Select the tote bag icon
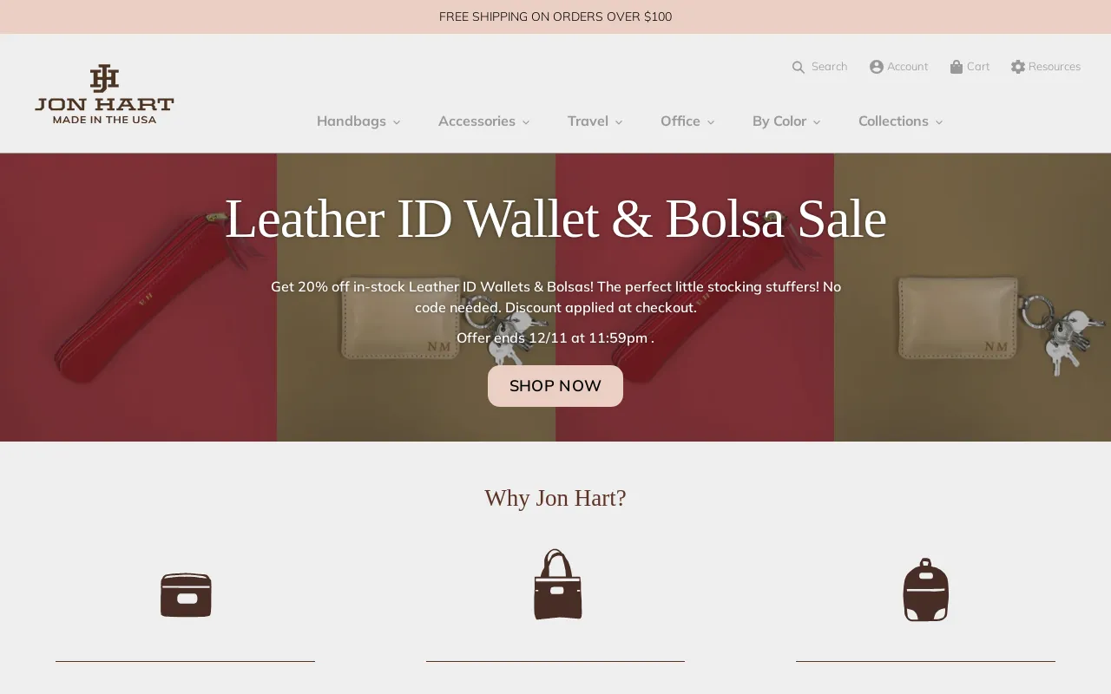The height and width of the screenshot is (694, 1111). 557,585
